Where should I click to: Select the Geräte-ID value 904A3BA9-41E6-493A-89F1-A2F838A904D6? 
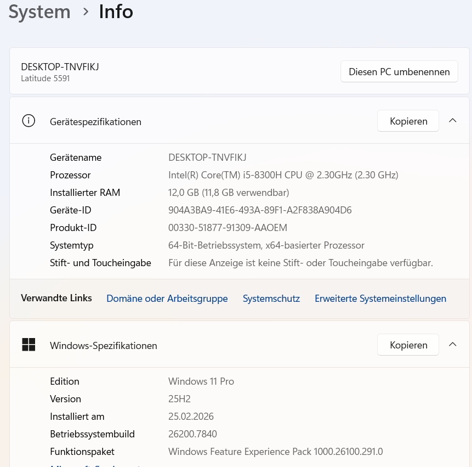coord(260,210)
